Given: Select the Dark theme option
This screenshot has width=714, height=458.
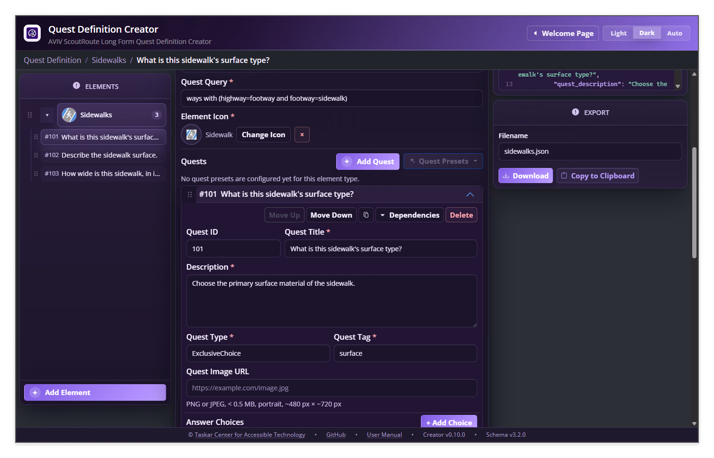Looking at the screenshot, I should click(647, 33).
